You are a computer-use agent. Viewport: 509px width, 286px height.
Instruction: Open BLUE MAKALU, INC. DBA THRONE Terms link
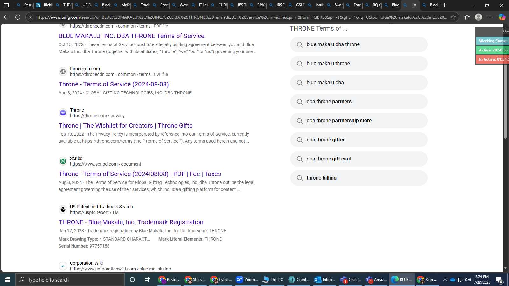[x=131, y=36]
